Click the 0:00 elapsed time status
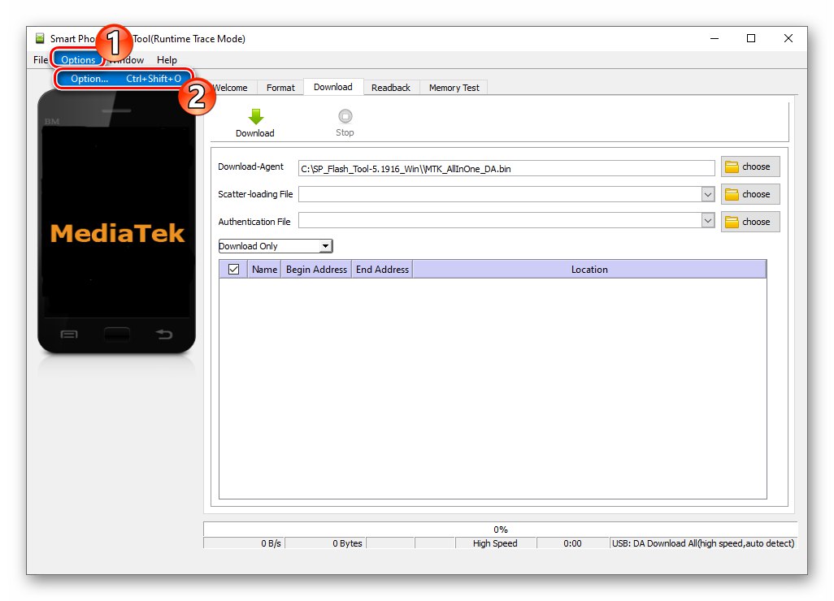Viewport: 834px width, 601px height. click(572, 543)
